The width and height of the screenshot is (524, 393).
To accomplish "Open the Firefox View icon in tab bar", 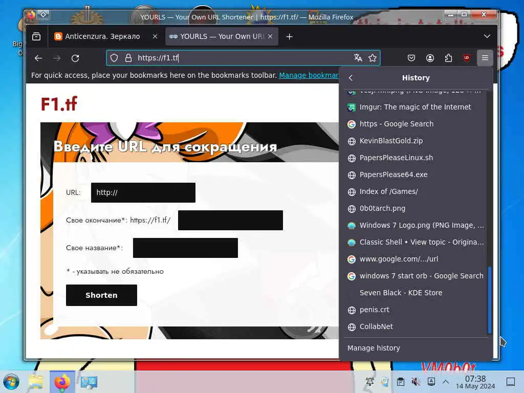I will 36,36.
